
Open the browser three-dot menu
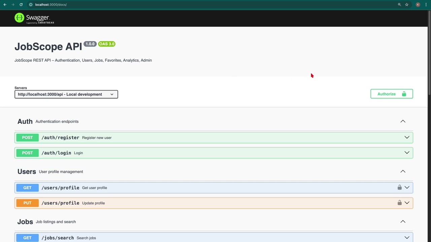(426, 5)
